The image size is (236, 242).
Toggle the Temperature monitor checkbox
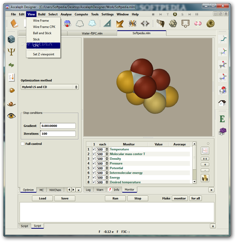pos(94,149)
